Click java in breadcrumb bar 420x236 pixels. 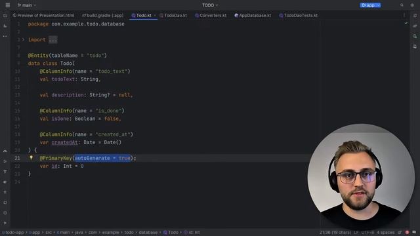point(79,232)
